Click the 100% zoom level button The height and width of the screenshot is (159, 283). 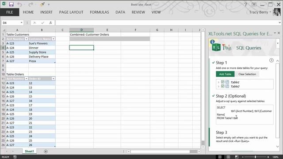[275, 157]
